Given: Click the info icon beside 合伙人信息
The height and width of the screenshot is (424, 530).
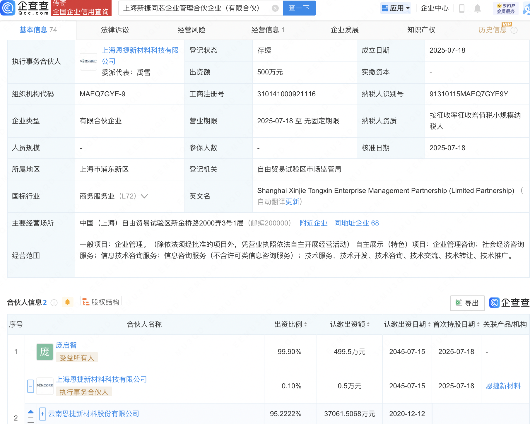Looking at the screenshot, I should [54, 302].
